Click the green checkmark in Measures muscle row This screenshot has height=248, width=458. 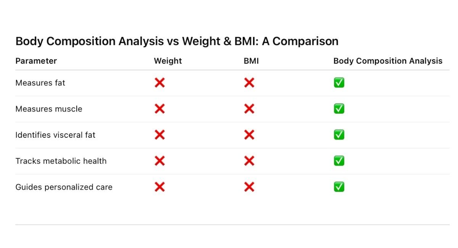pos(339,109)
